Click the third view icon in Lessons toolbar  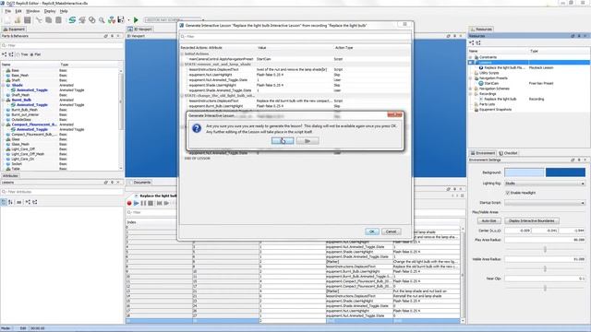point(18,202)
